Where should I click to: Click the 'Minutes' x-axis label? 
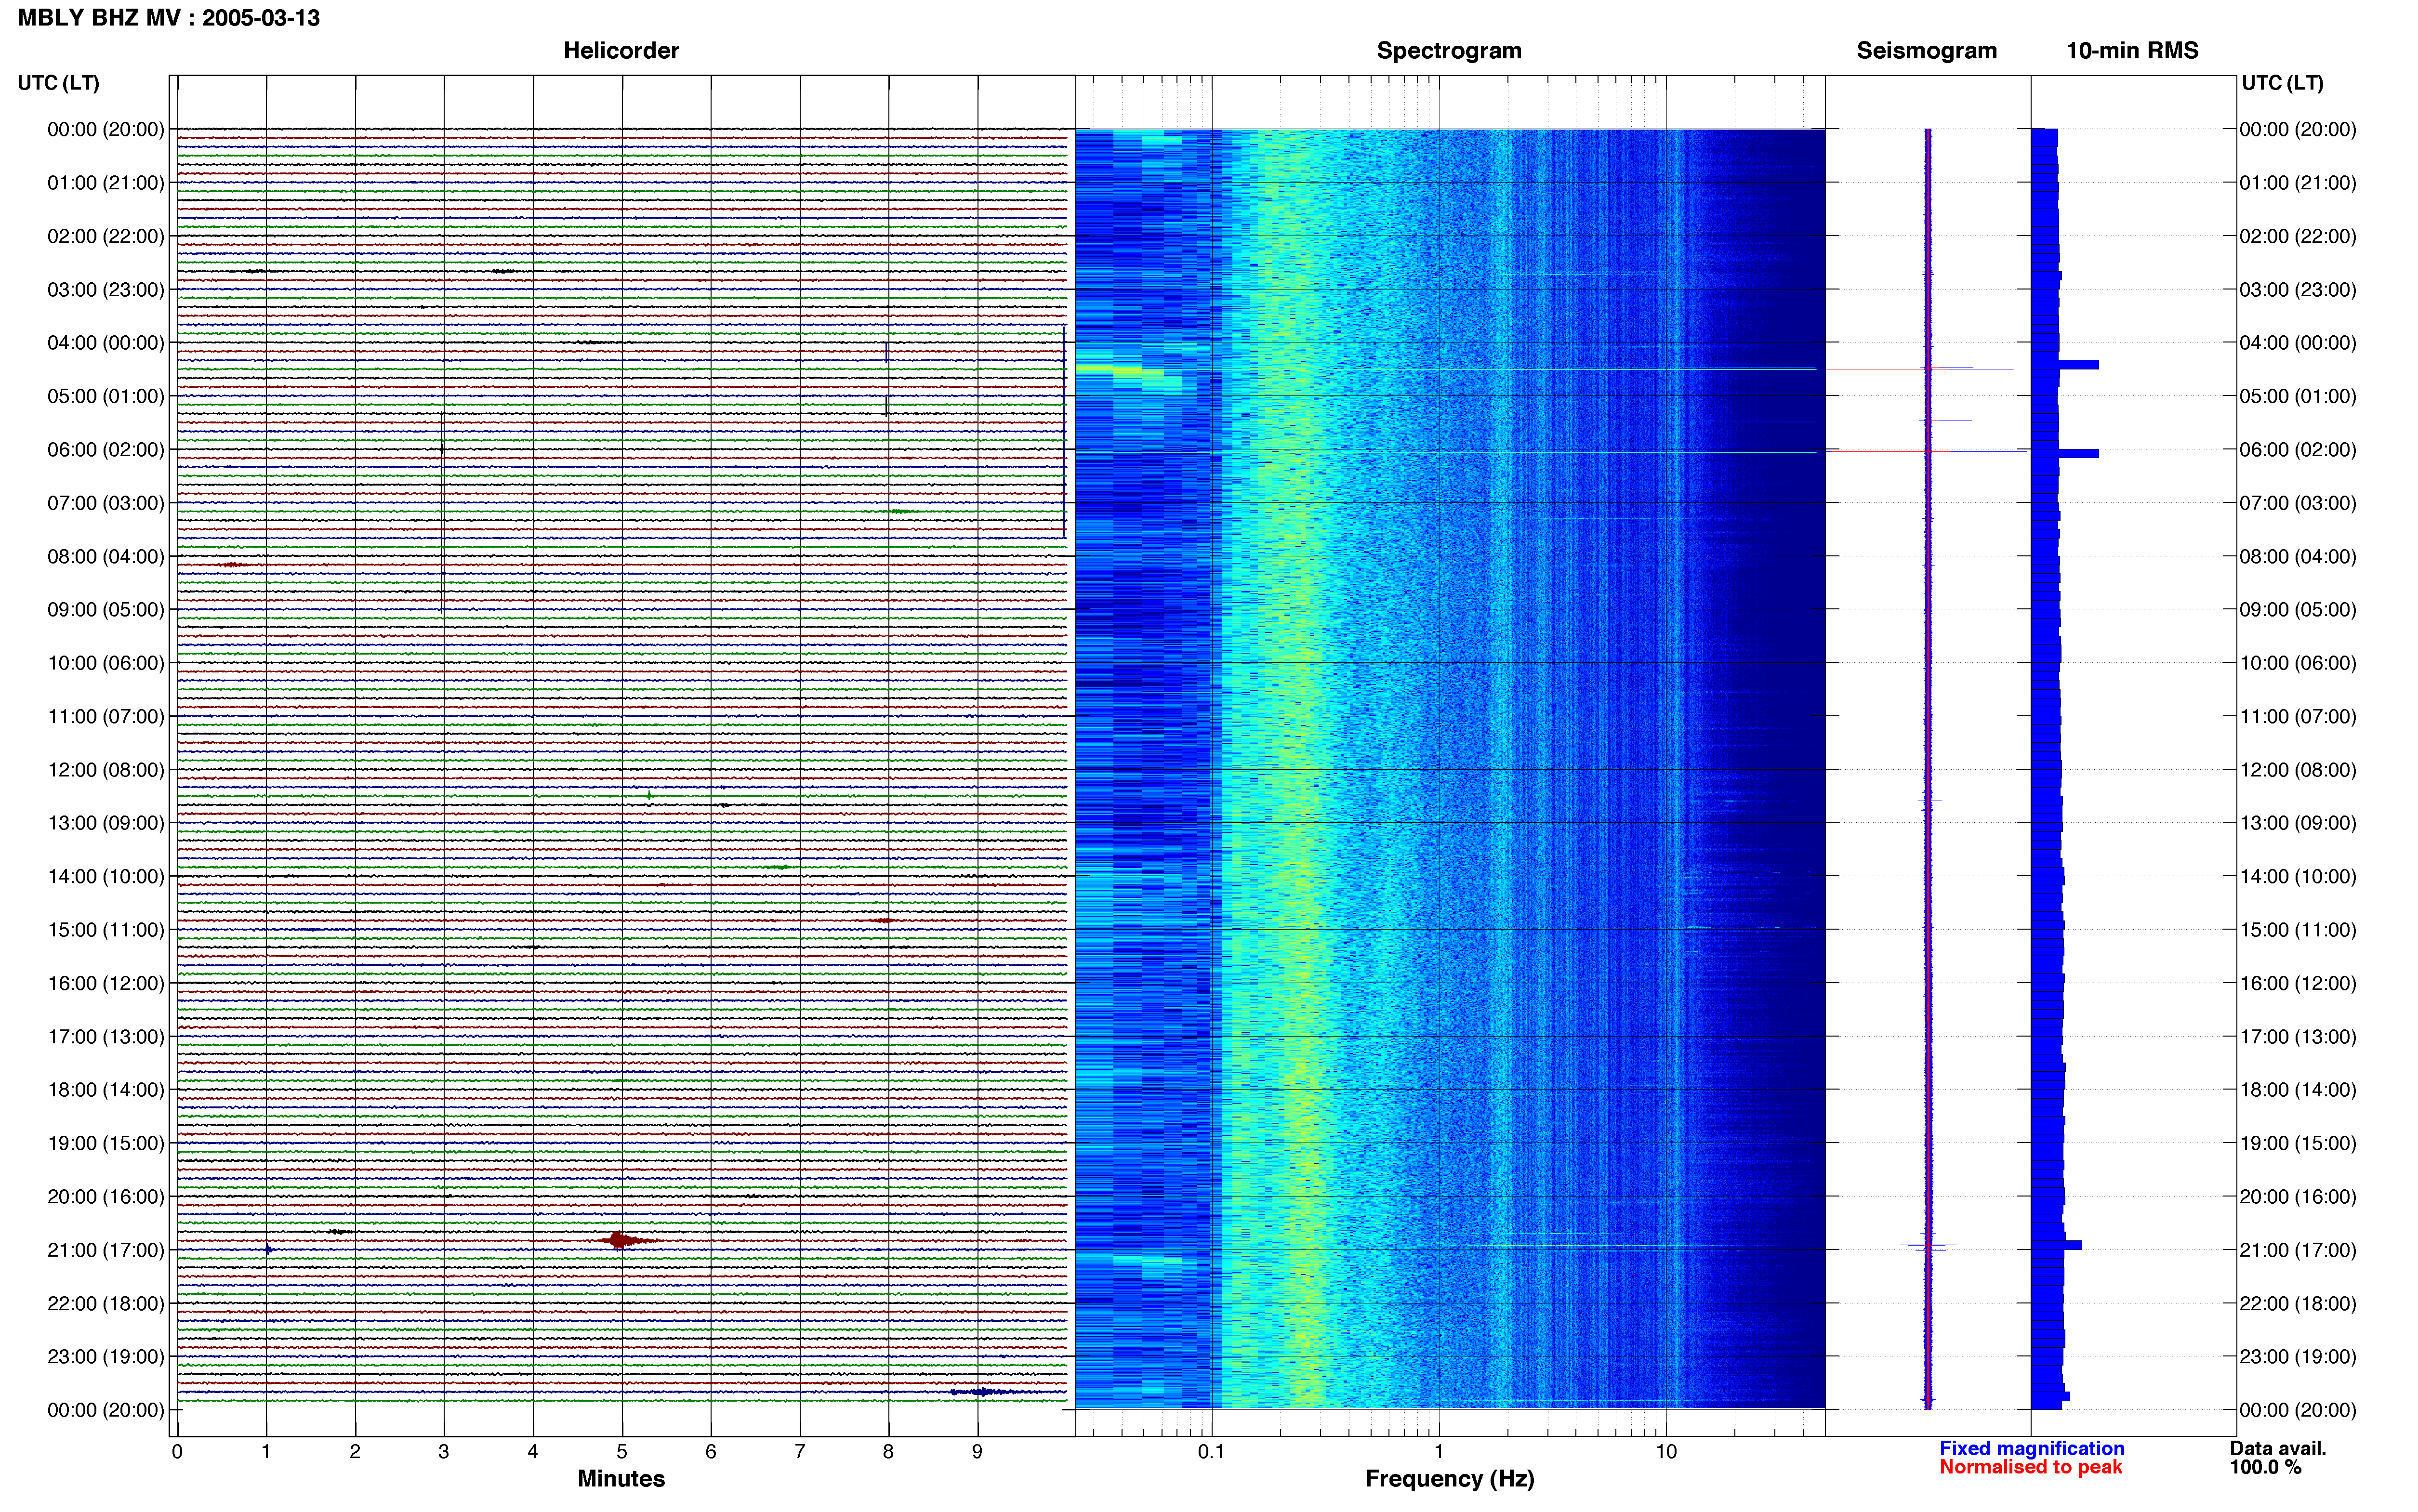click(x=621, y=1478)
